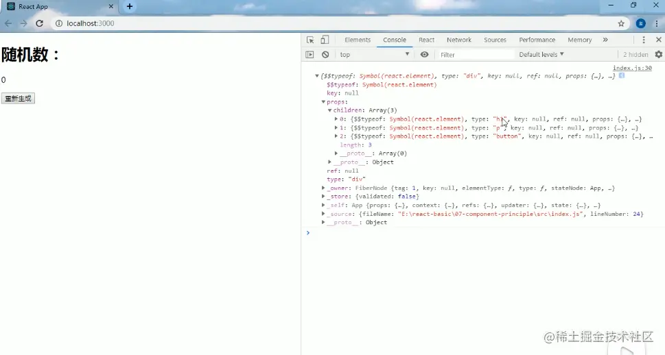This screenshot has width=665, height=355.
Task: Click the random number value 0
Action: pyautogui.click(x=3, y=80)
